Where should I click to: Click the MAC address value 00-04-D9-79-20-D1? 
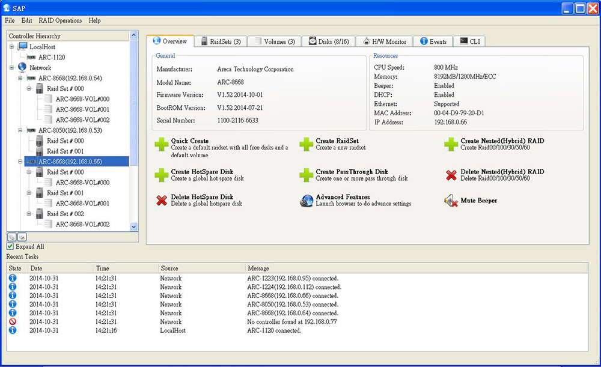click(459, 113)
